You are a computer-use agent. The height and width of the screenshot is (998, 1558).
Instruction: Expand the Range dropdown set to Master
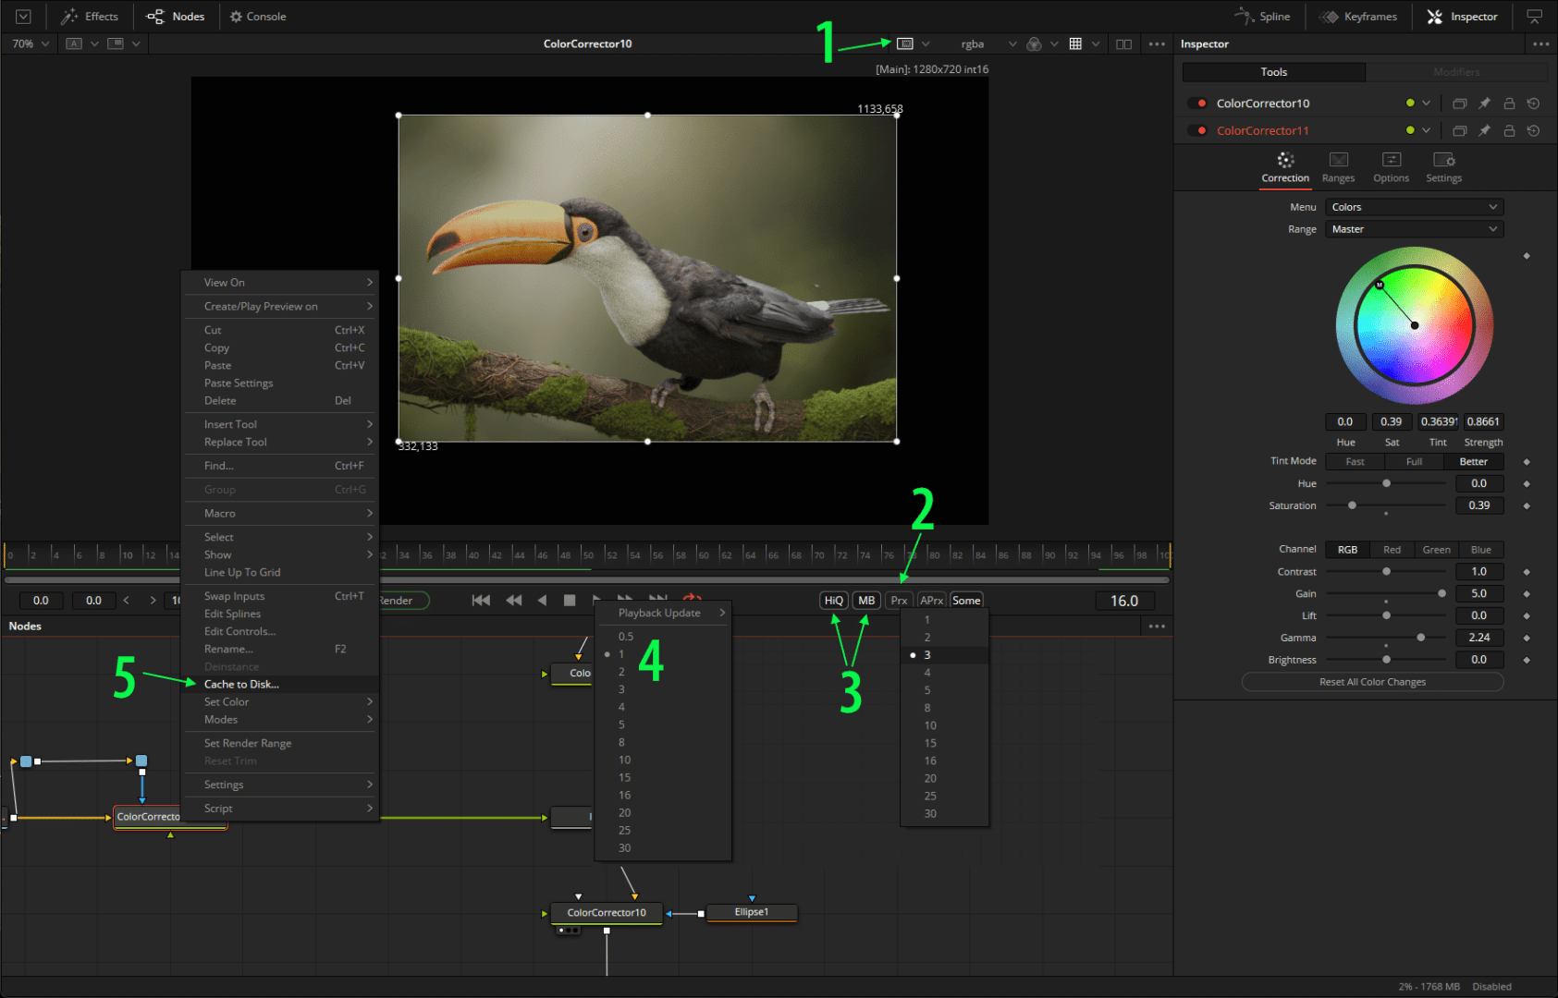click(x=1414, y=228)
